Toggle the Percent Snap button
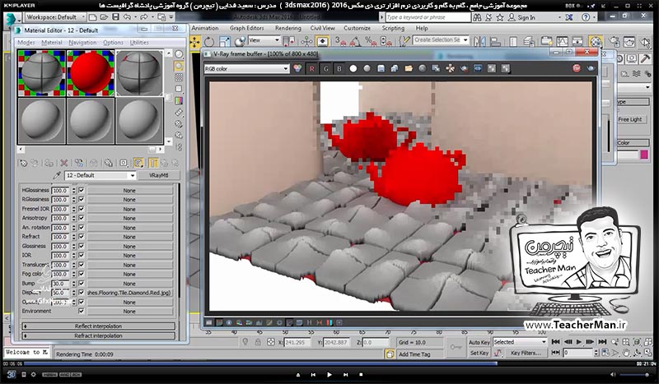 [370, 41]
